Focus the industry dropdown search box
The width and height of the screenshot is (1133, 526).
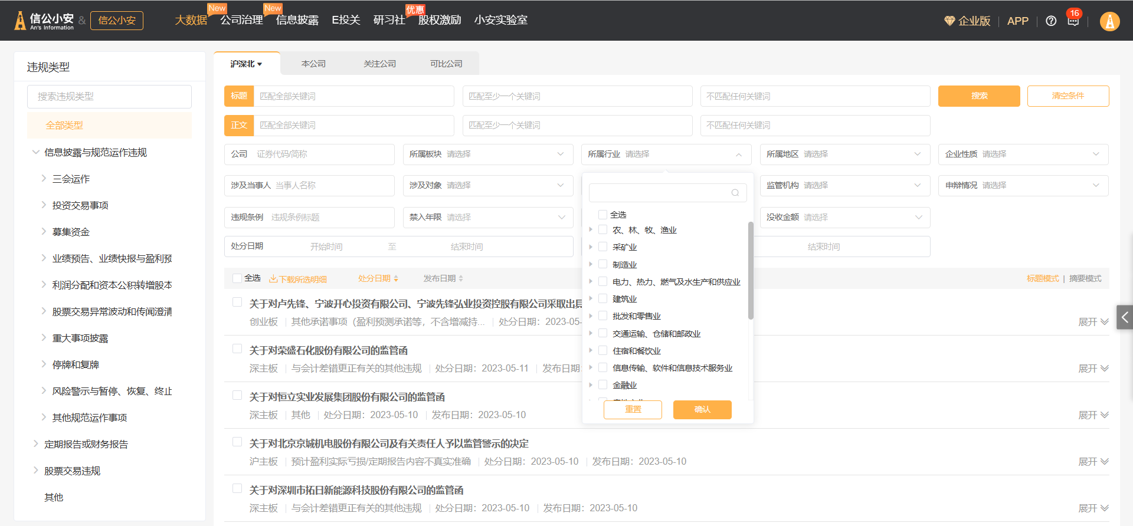click(x=667, y=193)
